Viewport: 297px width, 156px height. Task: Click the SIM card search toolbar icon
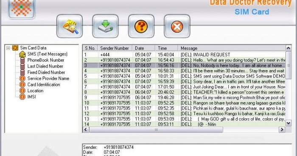(70, 26)
